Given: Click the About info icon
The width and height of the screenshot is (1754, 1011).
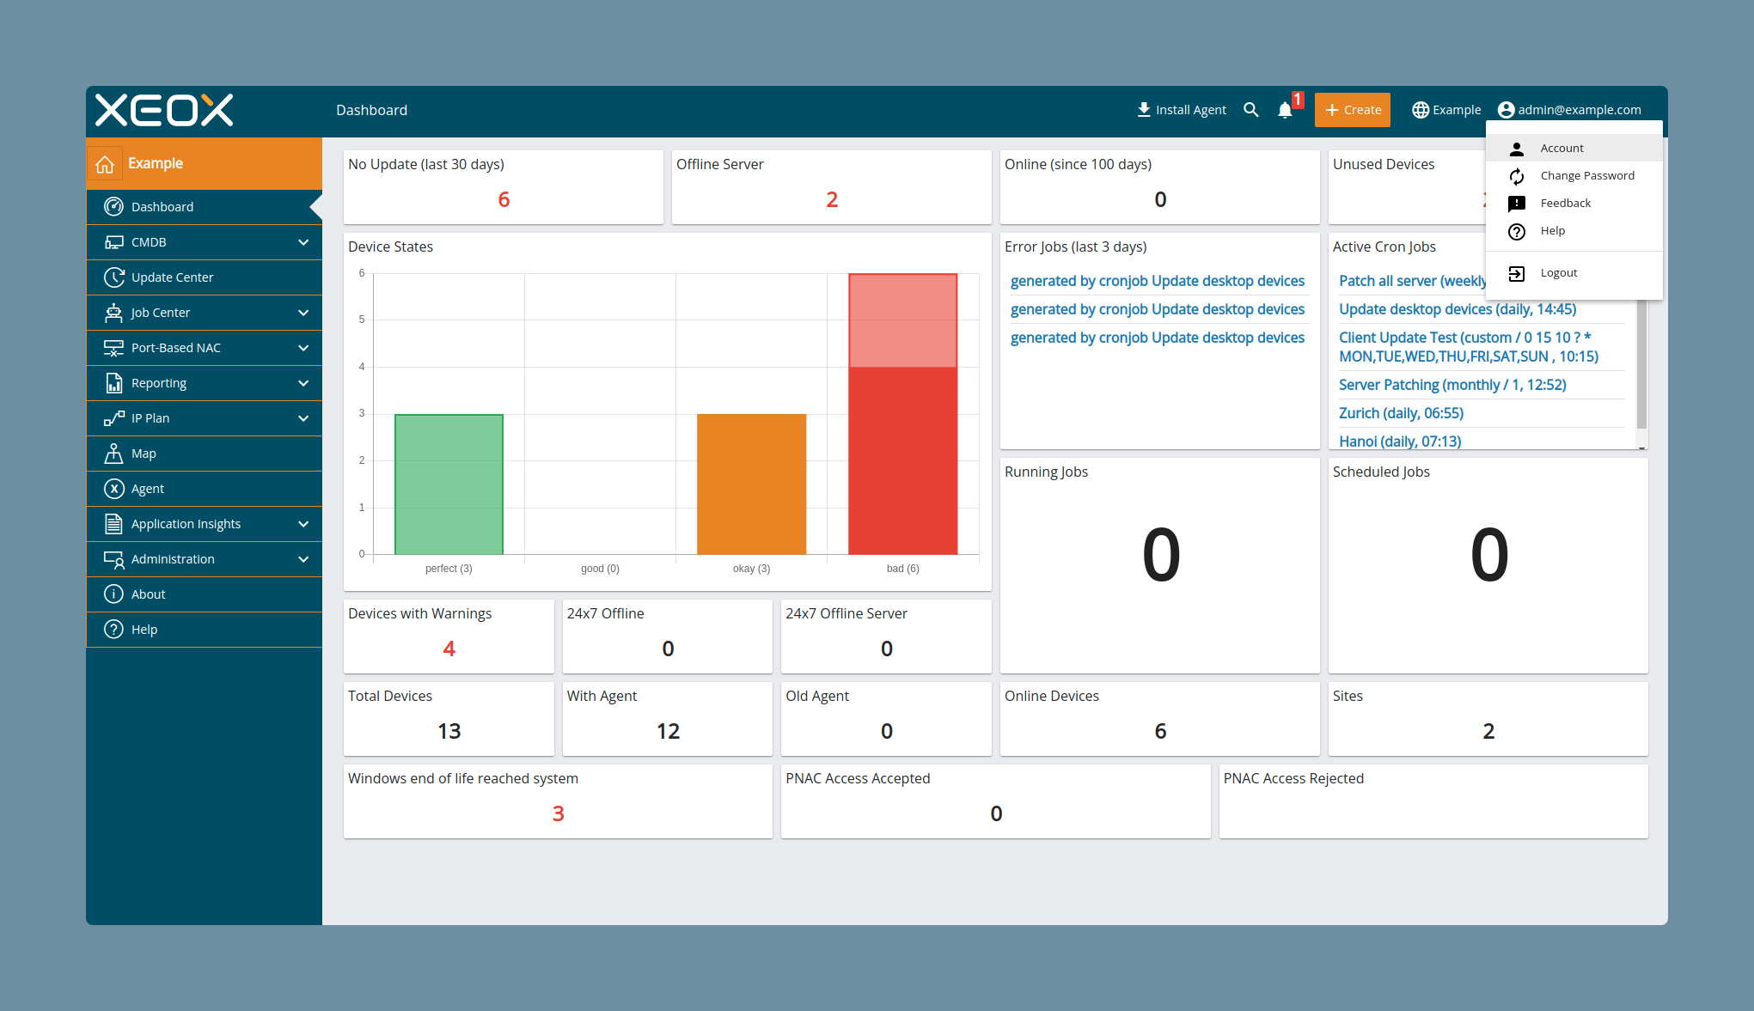Looking at the screenshot, I should [113, 594].
